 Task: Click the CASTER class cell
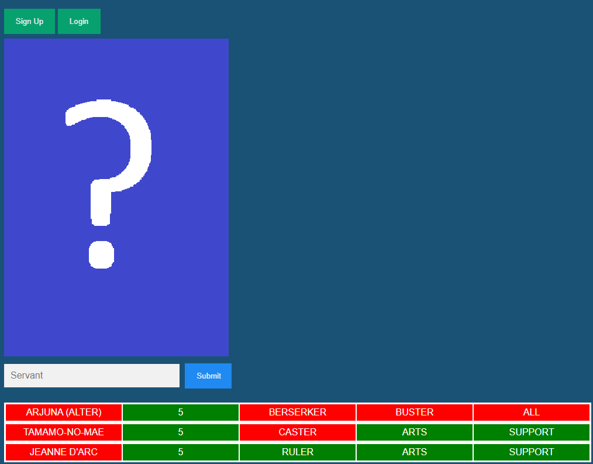(298, 432)
